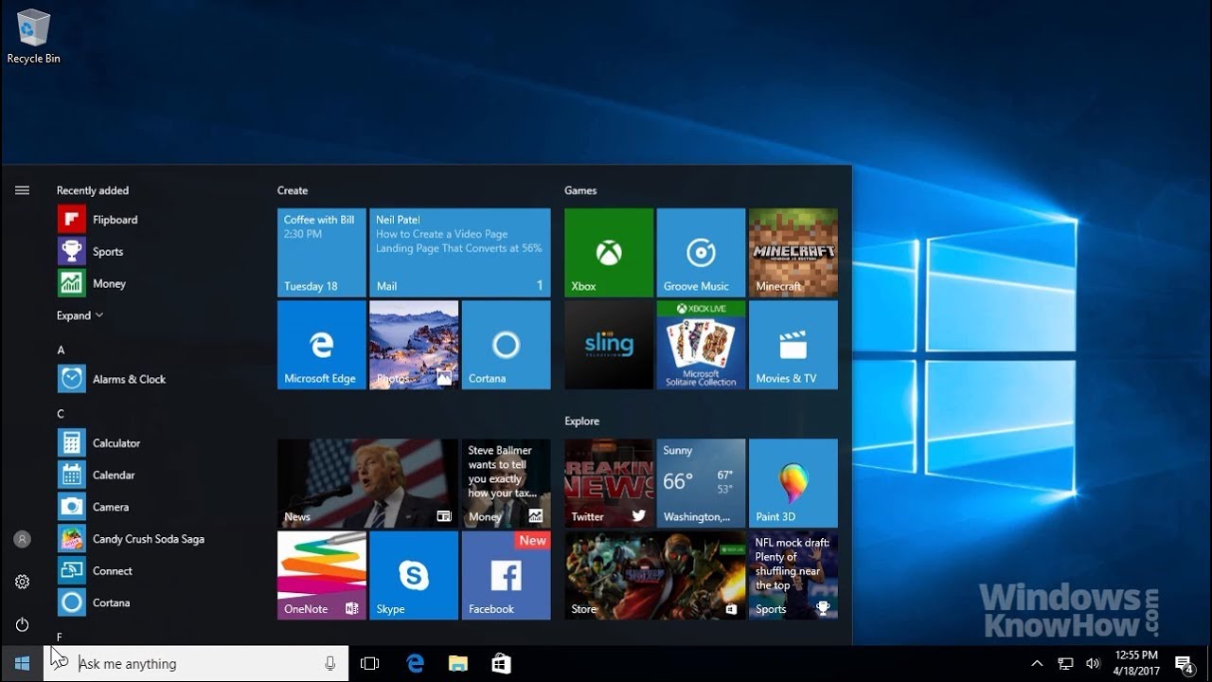Open the Facebook tile marked New
Screen dimensions: 1212x682
(506, 575)
